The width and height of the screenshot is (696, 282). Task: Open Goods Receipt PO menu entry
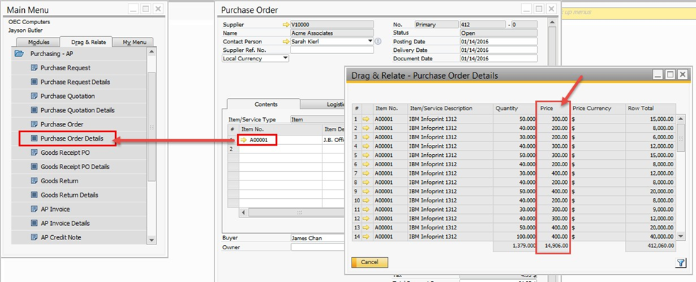coord(65,153)
